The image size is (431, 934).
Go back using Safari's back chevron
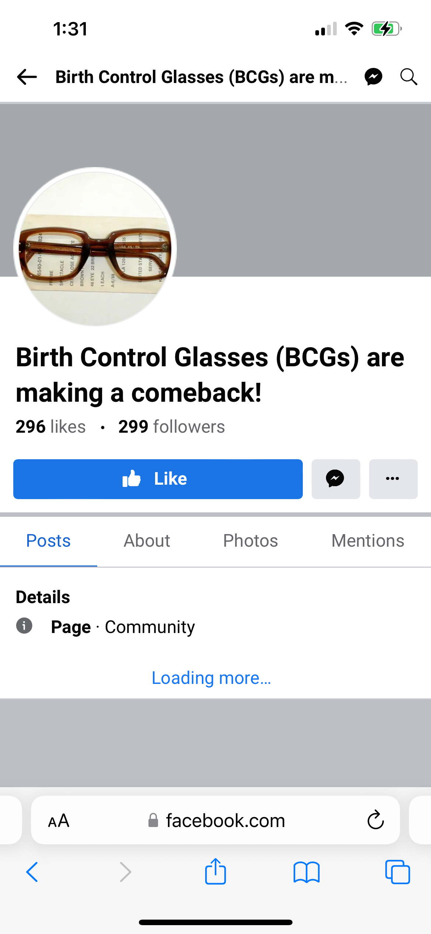tap(32, 872)
